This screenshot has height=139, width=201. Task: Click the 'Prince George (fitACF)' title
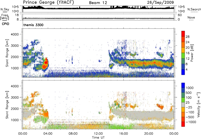(48, 3)
